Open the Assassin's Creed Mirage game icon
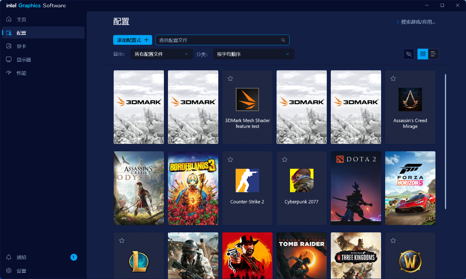The image size is (466, 279). [x=410, y=99]
